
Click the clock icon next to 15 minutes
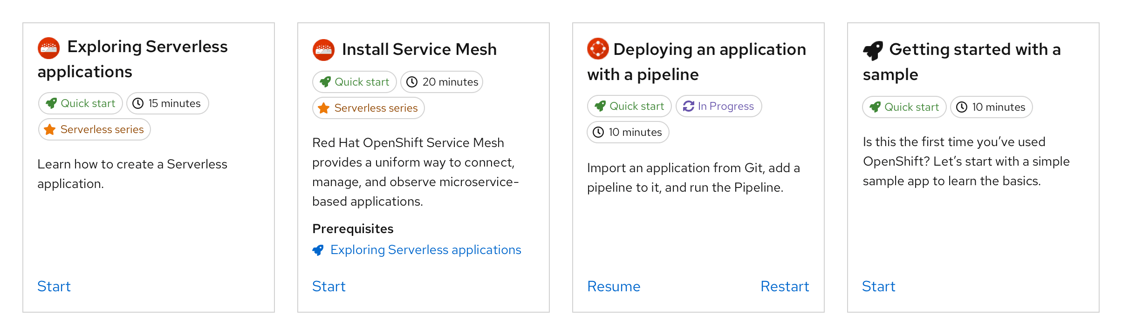(x=138, y=104)
